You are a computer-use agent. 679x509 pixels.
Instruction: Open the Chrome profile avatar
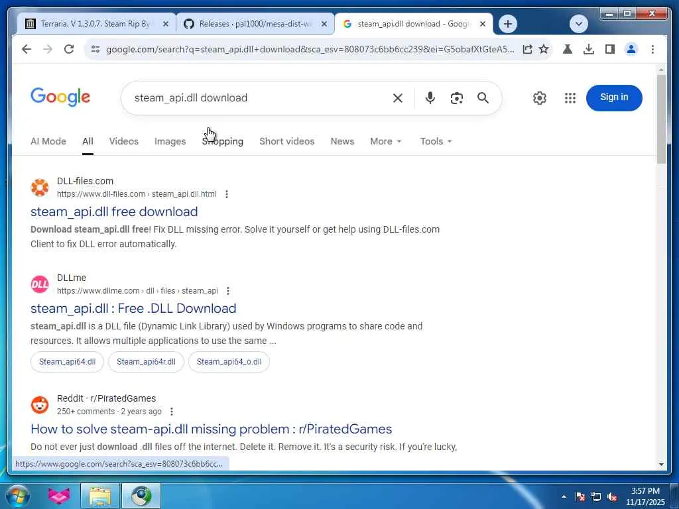point(631,49)
